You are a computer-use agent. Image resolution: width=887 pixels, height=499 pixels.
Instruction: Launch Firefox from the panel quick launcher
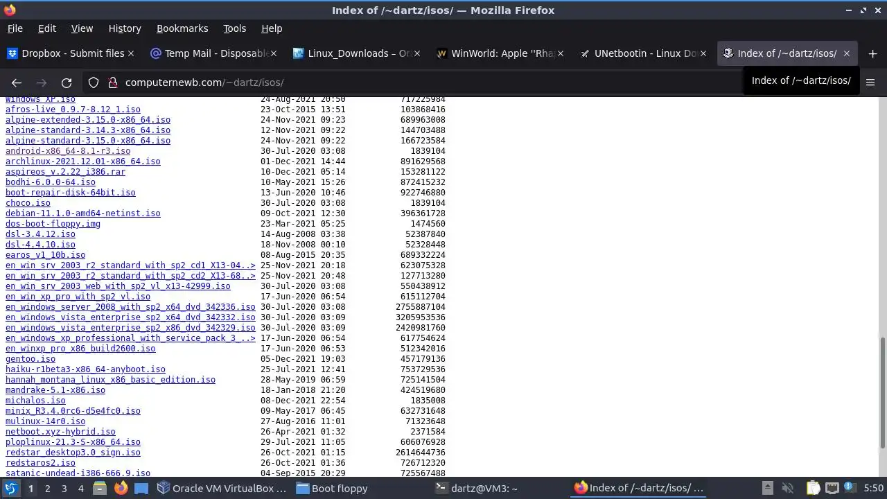point(121,488)
